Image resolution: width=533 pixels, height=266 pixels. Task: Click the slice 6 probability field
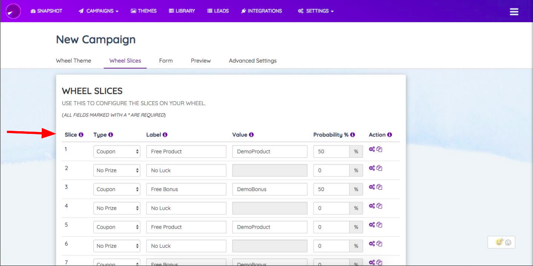coord(331,246)
